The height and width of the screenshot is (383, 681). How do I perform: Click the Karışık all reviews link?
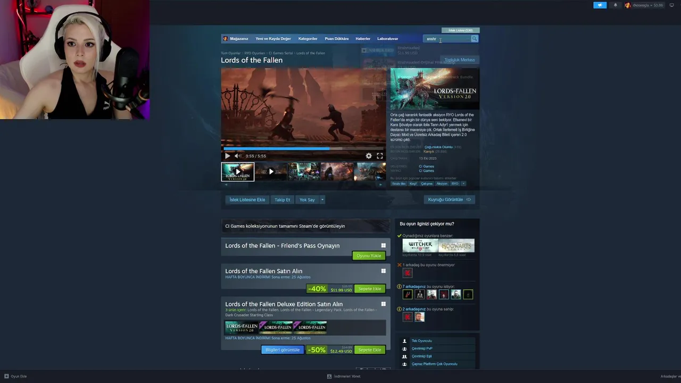429,152
